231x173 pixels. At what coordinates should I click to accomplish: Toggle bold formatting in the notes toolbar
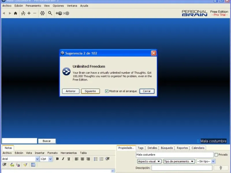(x=57, y=159)
